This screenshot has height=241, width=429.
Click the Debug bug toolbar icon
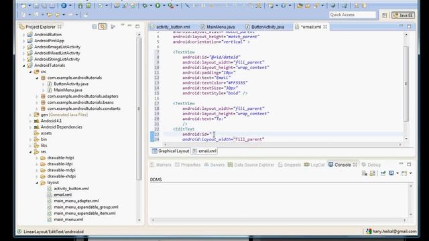pyautogui.click(x=145, y=6)
